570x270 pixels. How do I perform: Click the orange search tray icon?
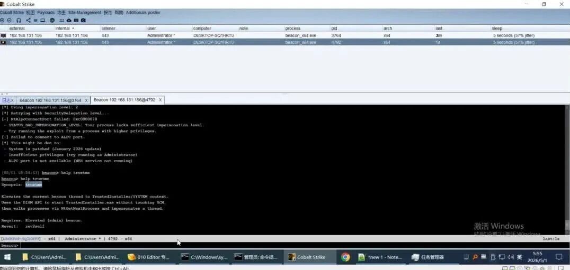tap(475, 257)
